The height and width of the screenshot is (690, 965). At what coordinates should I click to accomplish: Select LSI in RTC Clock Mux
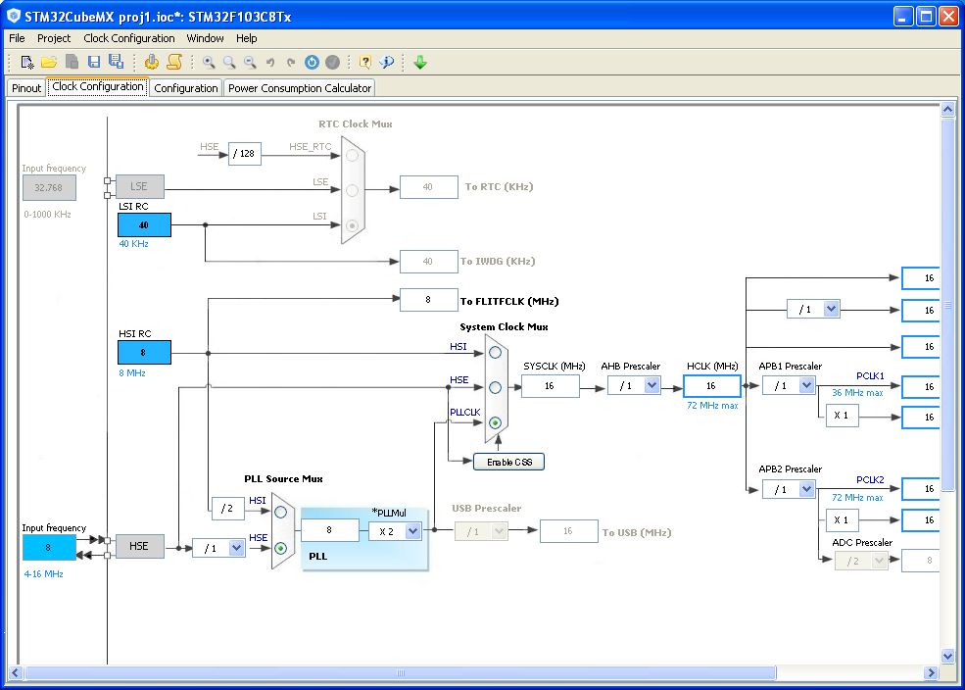point(352,225)
